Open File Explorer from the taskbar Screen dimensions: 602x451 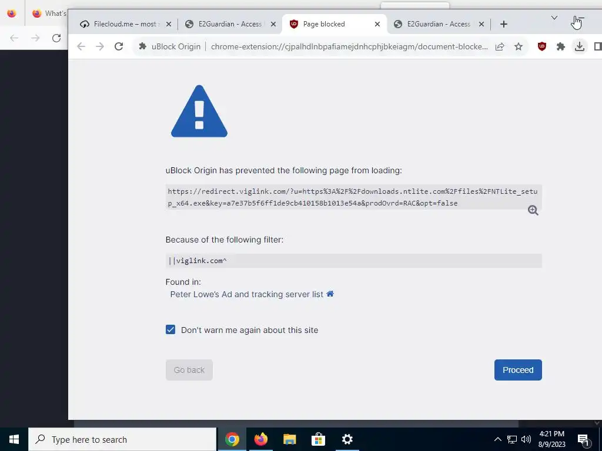pos(289,439)
